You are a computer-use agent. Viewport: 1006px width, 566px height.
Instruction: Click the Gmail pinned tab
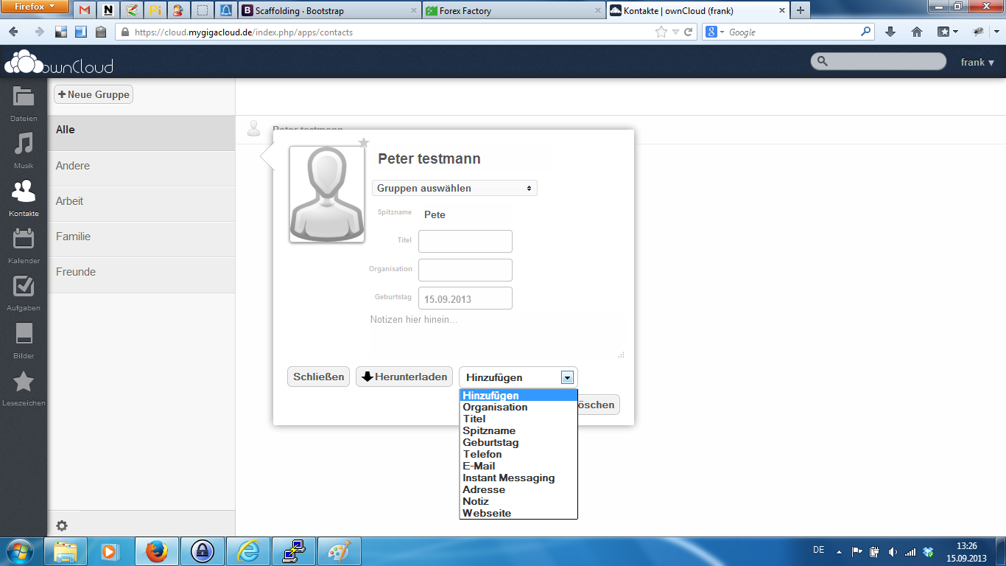[85, 10]
